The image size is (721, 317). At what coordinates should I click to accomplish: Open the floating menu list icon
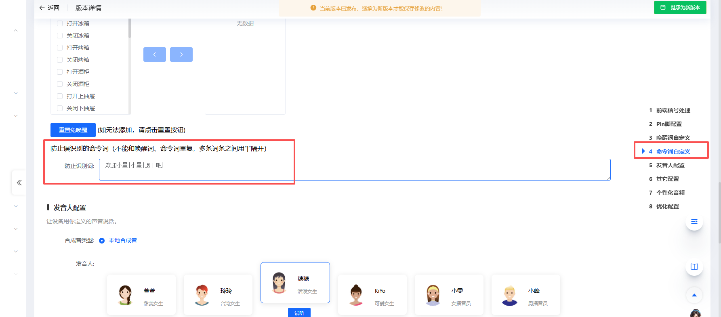(x=694, y=222)
